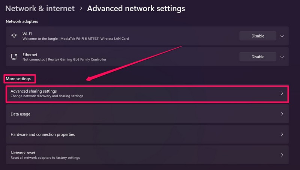This screenshot has width=300, height=170.
Task: Disable the Wi-Fi adapter
Action: pos(258,36)
